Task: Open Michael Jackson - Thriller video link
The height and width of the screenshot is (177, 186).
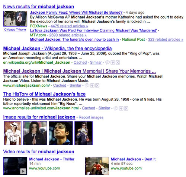Action: 52,159
